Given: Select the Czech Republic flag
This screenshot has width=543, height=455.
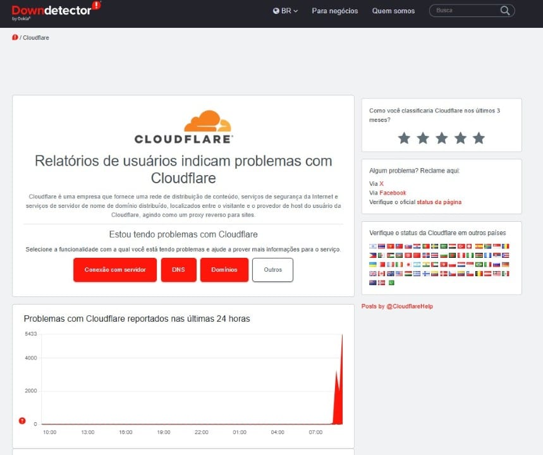Looking at the screenshot, I should (452, 274).
